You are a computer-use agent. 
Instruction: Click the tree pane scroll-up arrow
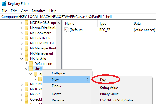point(59,23)
